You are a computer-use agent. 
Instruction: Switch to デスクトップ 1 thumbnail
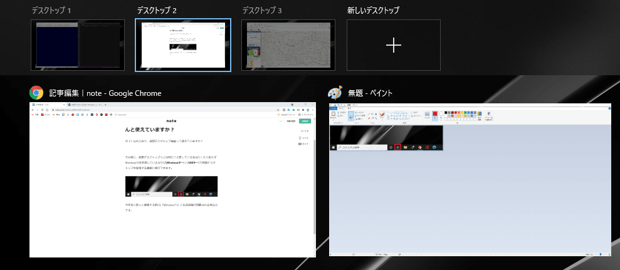tap(78, 45)
